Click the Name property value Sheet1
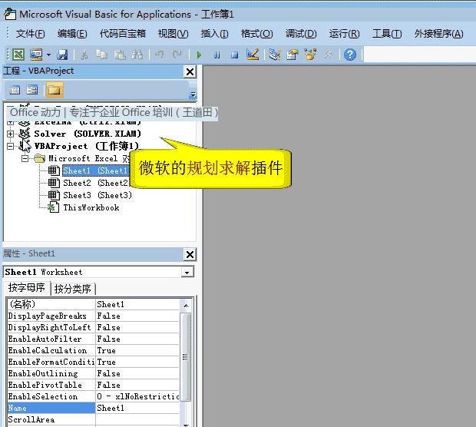Screen dimensions: 476x427 tap(137, 408)
